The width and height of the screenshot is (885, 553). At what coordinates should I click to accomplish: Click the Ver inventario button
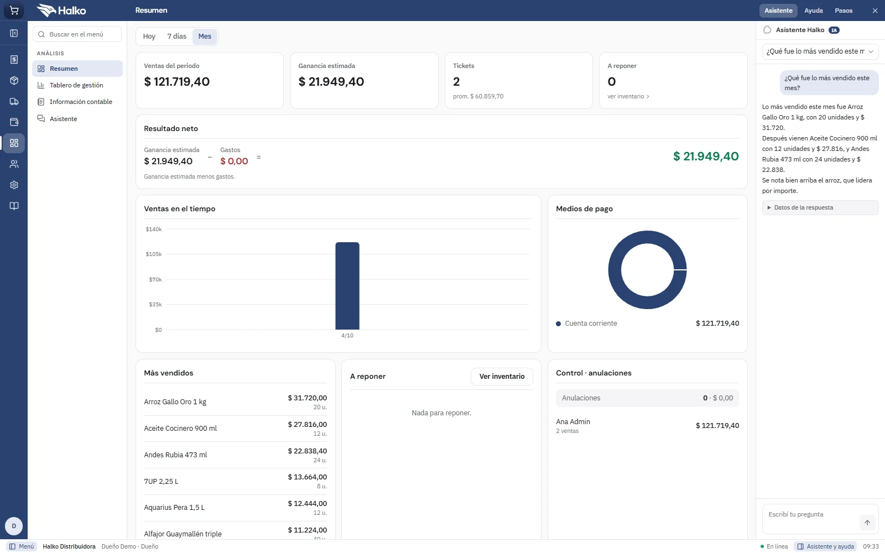point(502,377)
